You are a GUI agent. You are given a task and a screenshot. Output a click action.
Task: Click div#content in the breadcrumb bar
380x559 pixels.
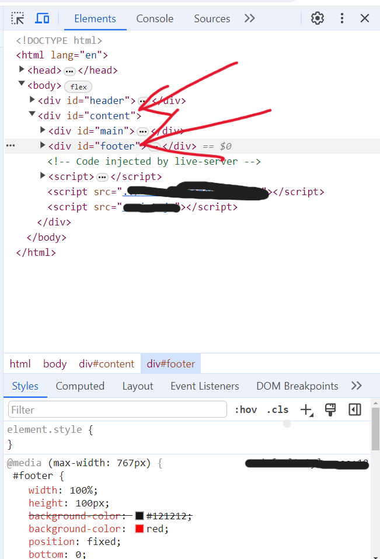[106, 364]
